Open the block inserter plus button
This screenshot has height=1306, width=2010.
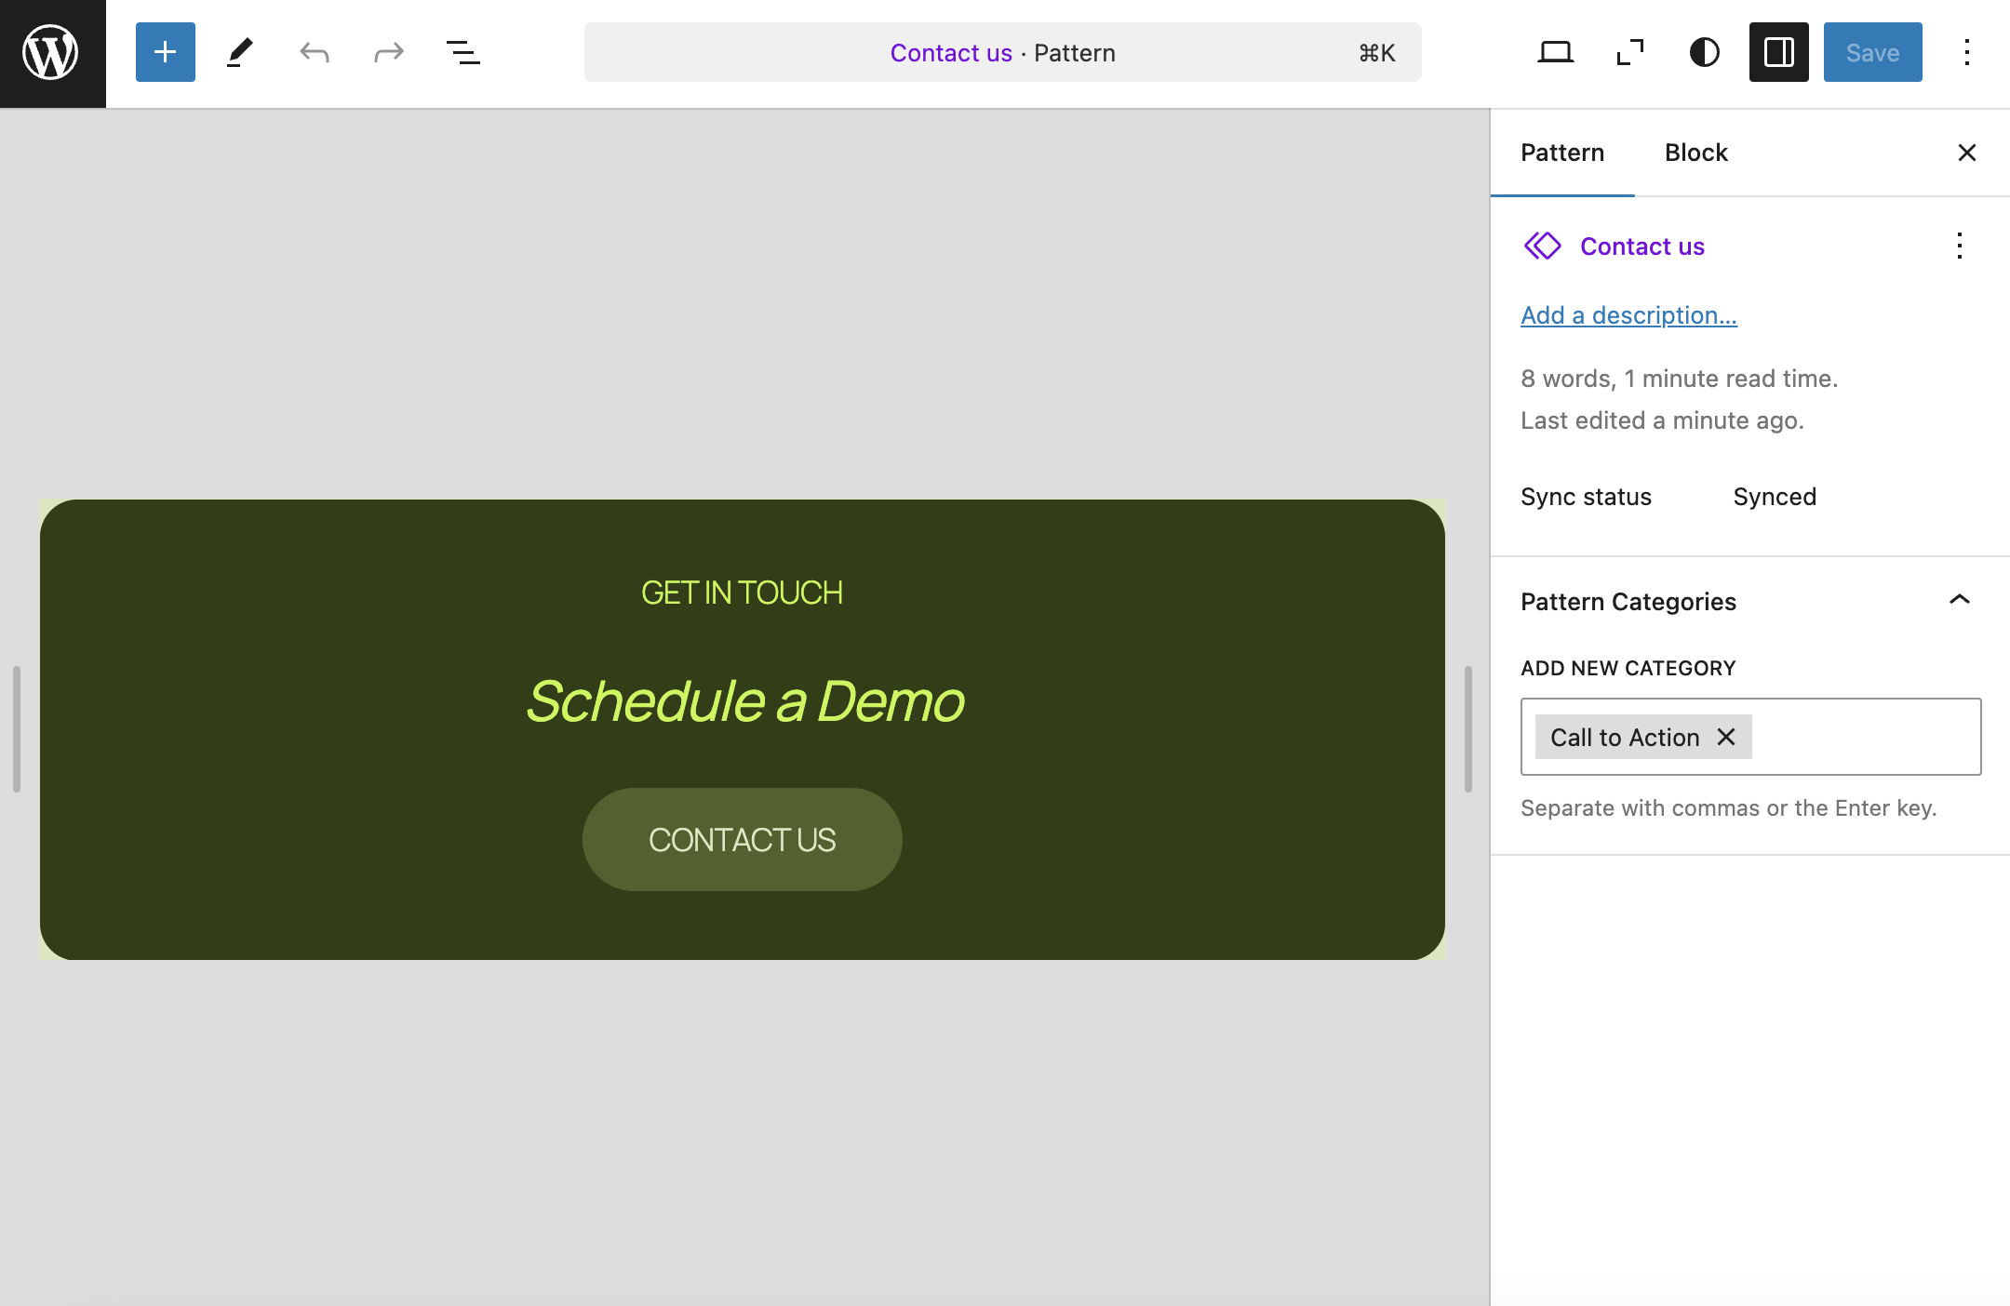[x=166, y=52]
